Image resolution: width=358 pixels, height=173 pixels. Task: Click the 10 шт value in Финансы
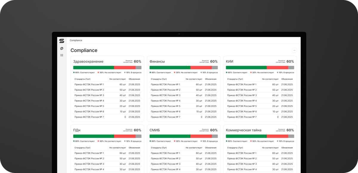point(199,112)
